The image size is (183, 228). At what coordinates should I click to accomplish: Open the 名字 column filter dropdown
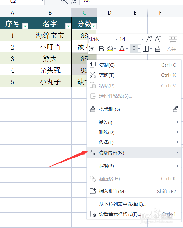click(68, 26)
